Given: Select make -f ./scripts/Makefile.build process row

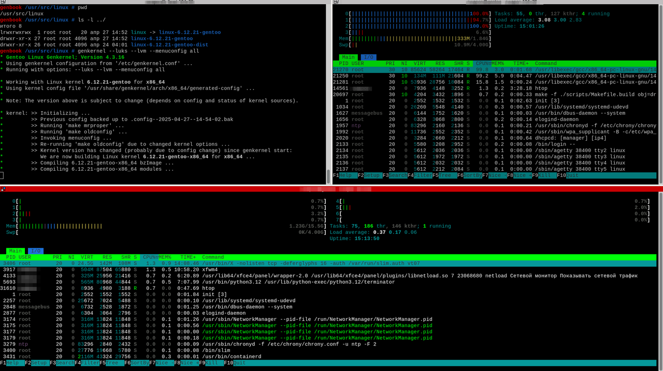Looking at the screenshot, I should pos(495,95).
